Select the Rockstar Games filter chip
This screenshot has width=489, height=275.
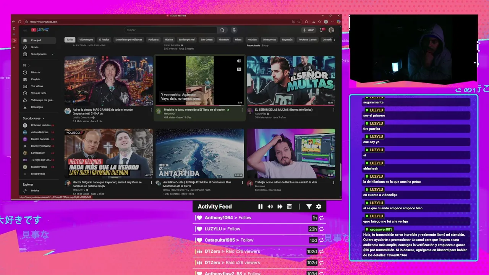(x=308, y=40)
